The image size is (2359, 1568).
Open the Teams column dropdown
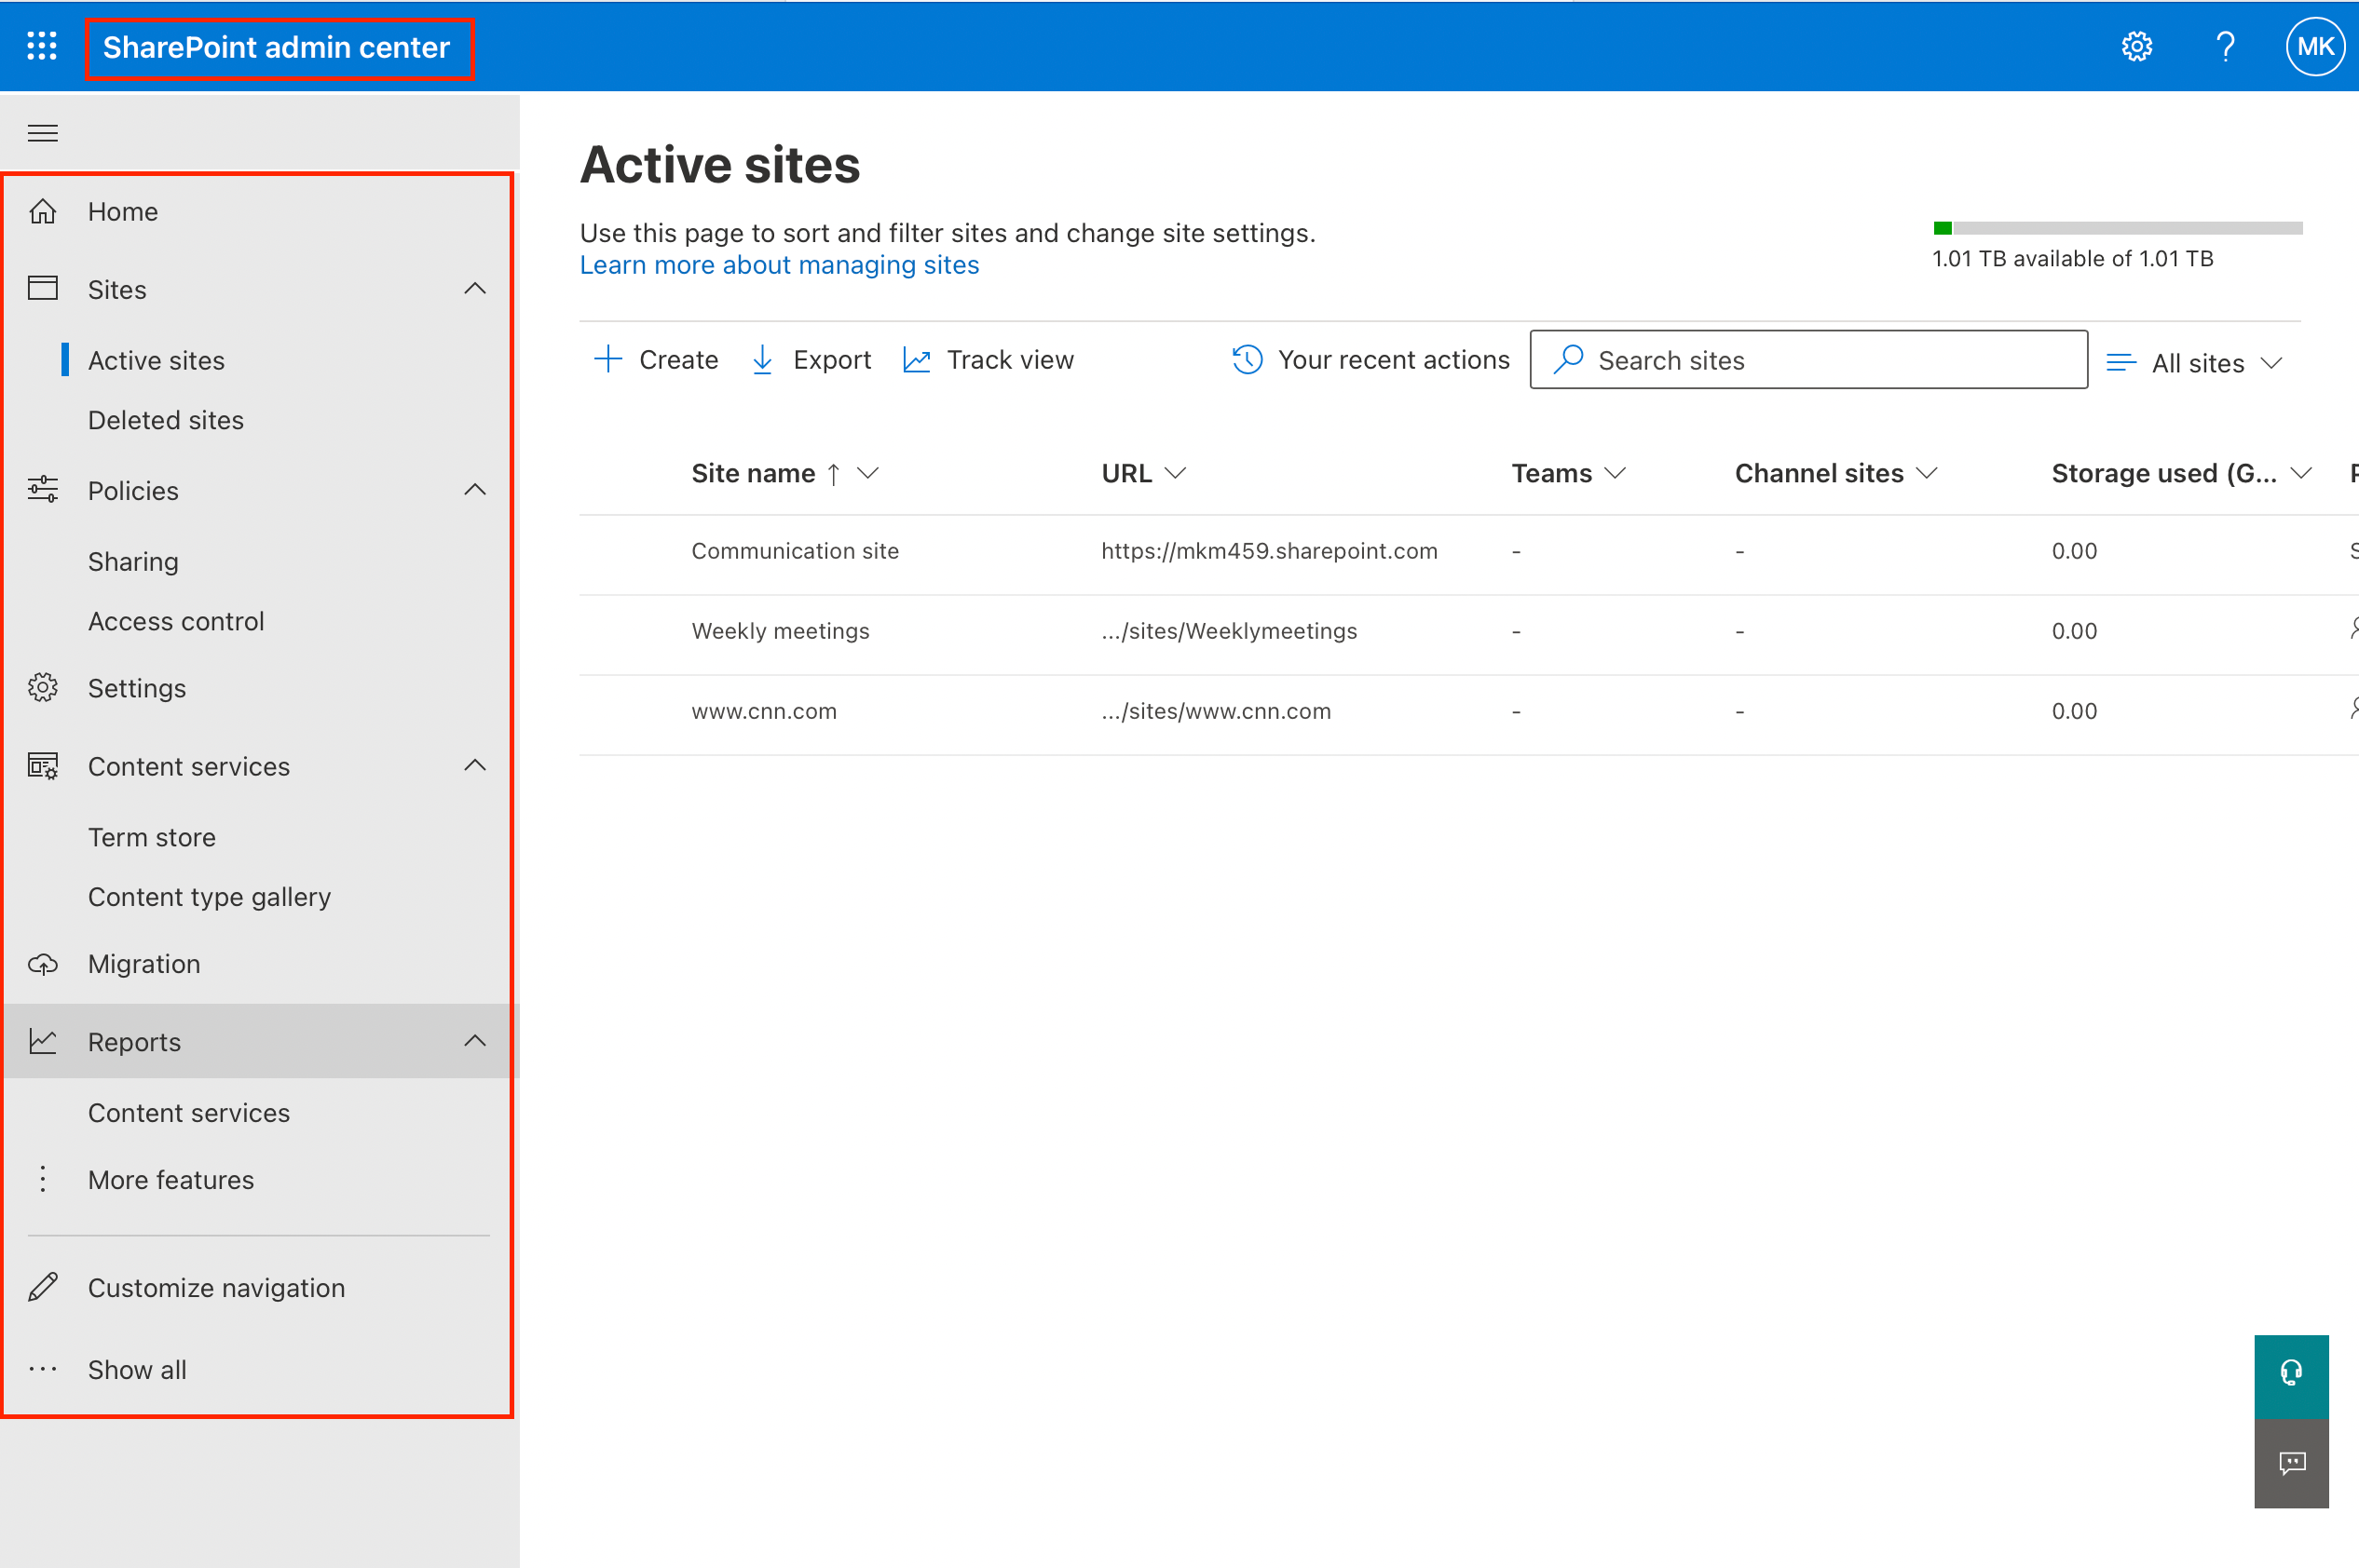point(1615,473)
